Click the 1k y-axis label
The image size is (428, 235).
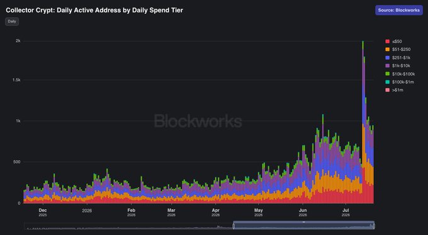tap(18, 121)
